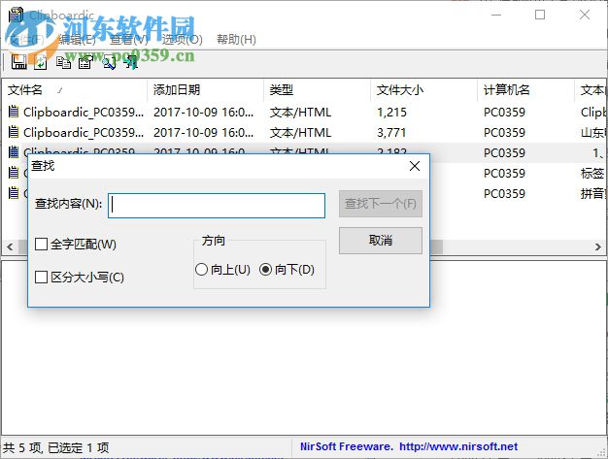Image resolution: width=608 pixels, height=459 pixels.
Task: Select second row Clipboardic_PC0359... file name
Action: pyautogui.click(x=84, y=133)
